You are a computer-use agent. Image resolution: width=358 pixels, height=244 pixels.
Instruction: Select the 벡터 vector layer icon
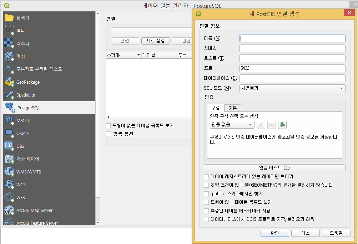click(9, 31)
